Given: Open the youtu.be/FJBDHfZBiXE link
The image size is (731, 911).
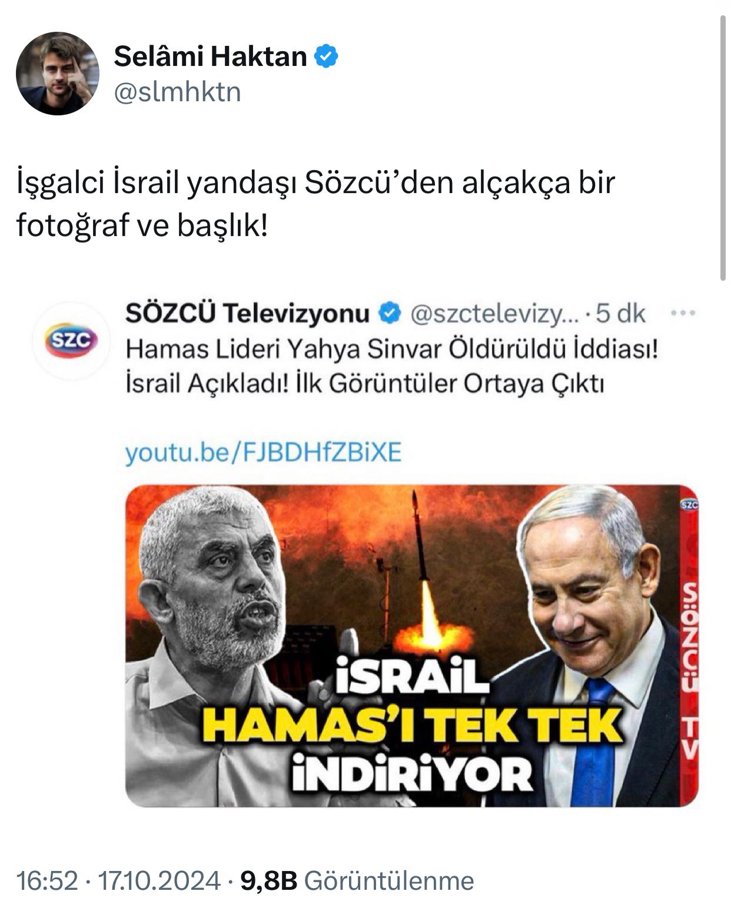Looking at the screenshot, I should tap(263, 453).
